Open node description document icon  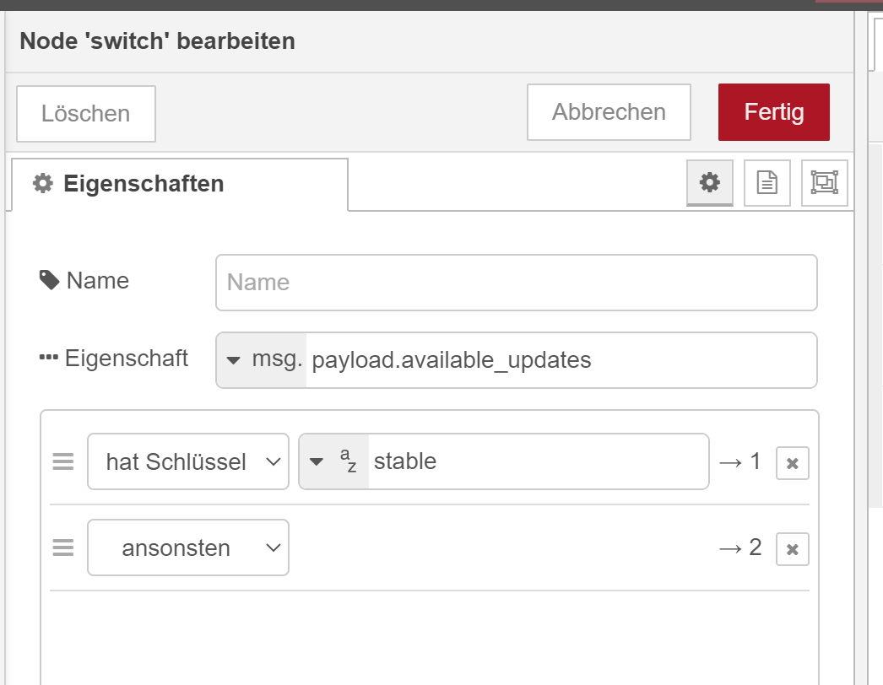(767, 183)
